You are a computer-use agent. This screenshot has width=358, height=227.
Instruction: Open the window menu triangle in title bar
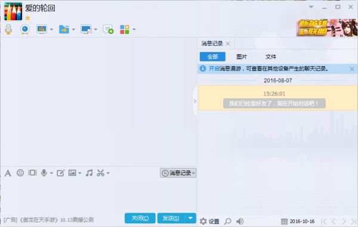click(311, 7)
